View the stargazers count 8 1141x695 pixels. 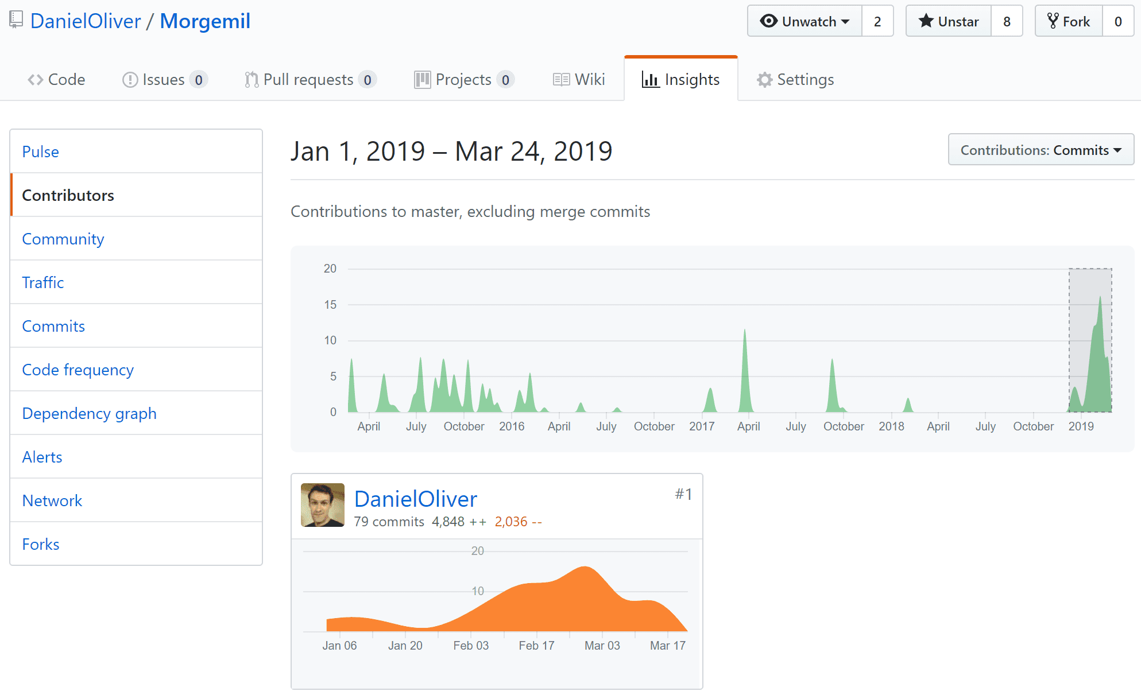tap(1007, 21)
